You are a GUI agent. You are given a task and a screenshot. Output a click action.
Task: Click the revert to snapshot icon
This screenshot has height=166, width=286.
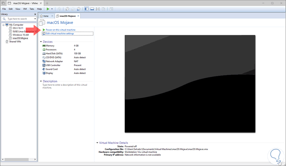pyautogui.click(x=73, y=9)
